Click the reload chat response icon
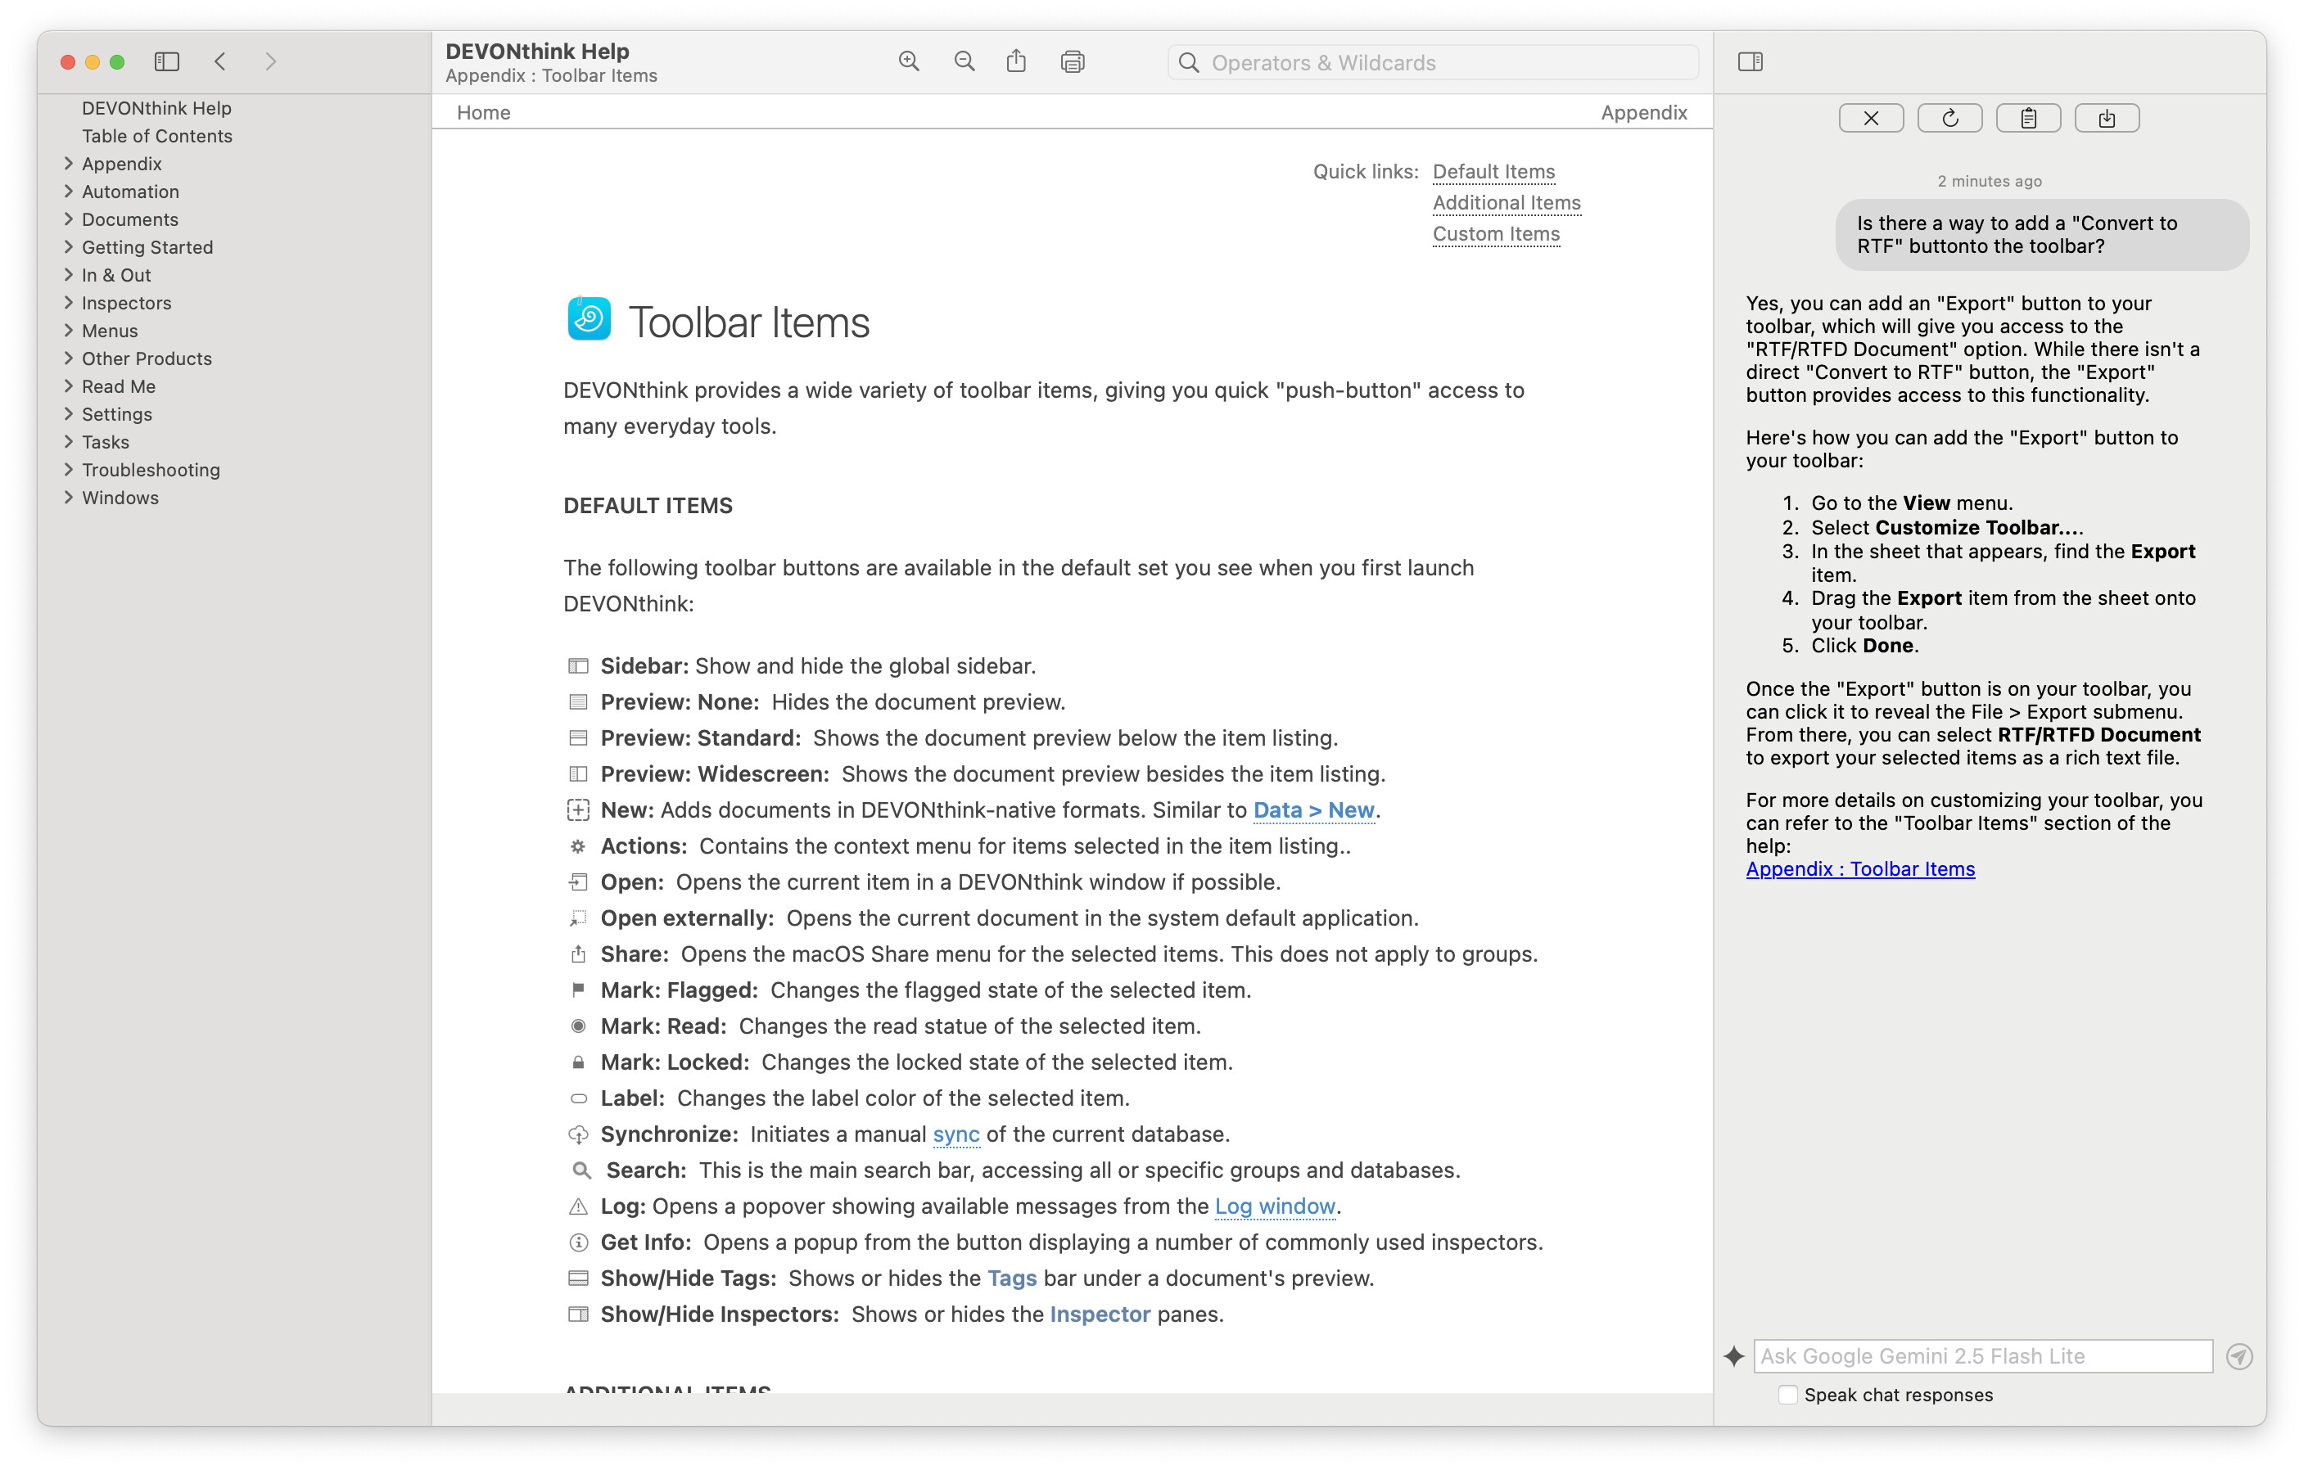Viewport: 2304px width, 1470px height. click(1949, 119)
